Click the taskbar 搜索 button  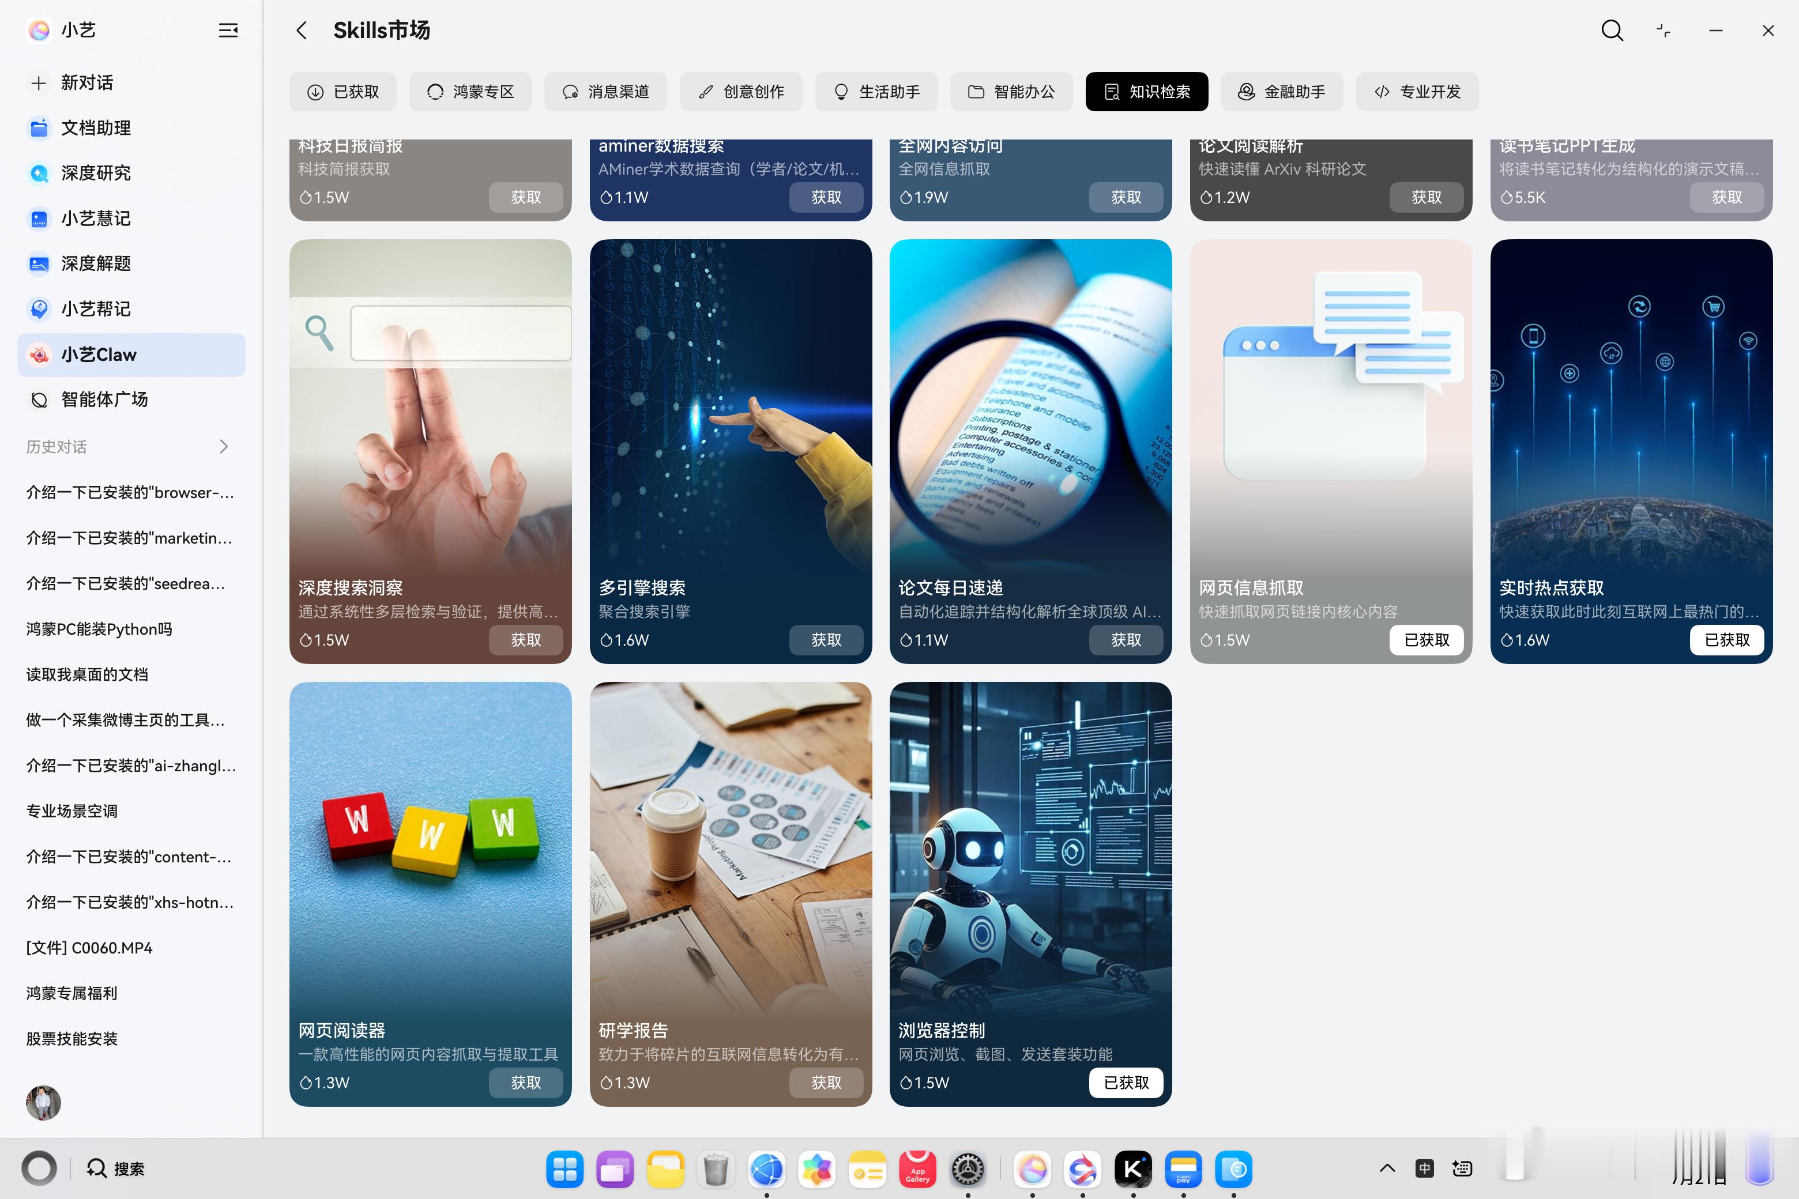point(115,1168)
